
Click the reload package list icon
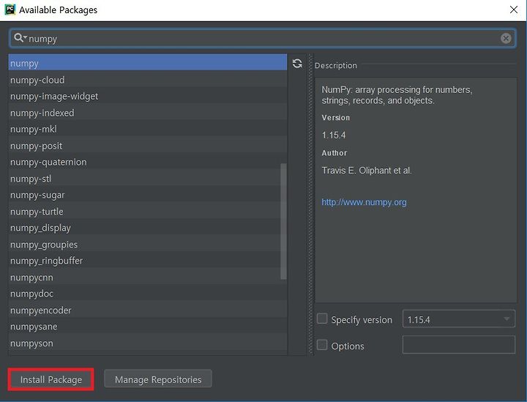coord(297,64)
